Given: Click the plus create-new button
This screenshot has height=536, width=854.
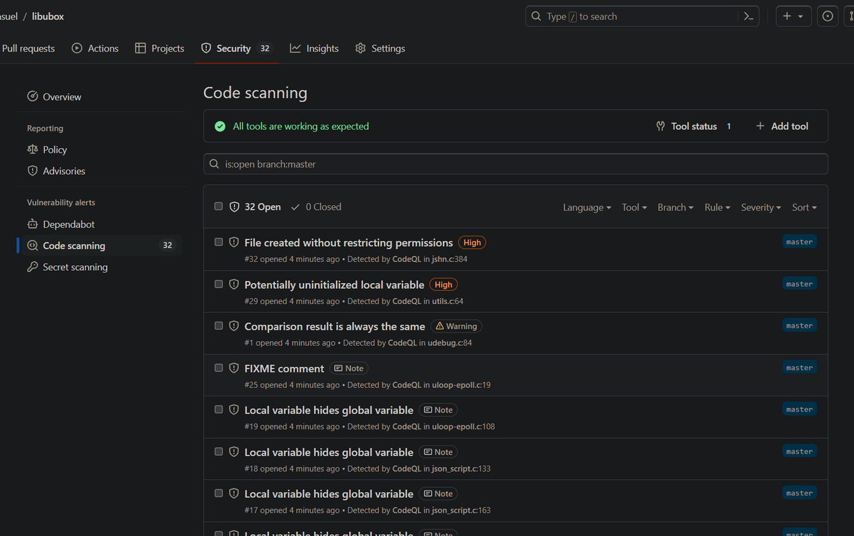Looking at the screenshot, I should point(793,16).
